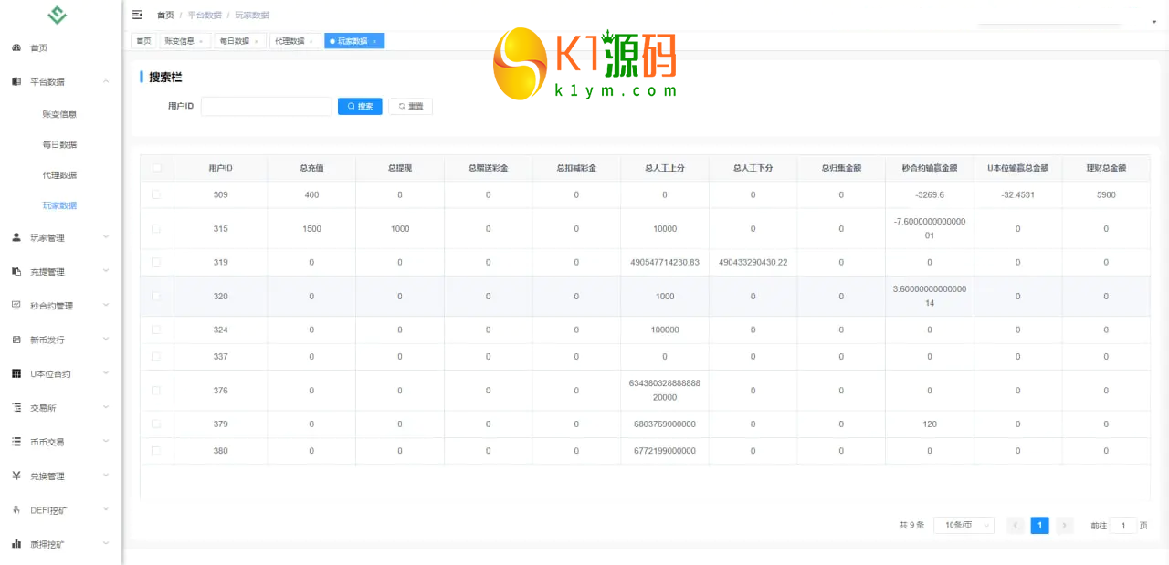Viewport: 1169px width, 565px height.
Task: Click the 兑换管理 yen icon
Action: pyautogui.click(x=16, y=476)
